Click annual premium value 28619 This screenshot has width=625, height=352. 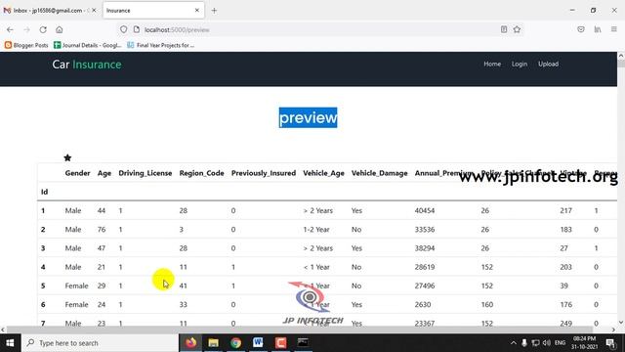[x=425, y=267]
